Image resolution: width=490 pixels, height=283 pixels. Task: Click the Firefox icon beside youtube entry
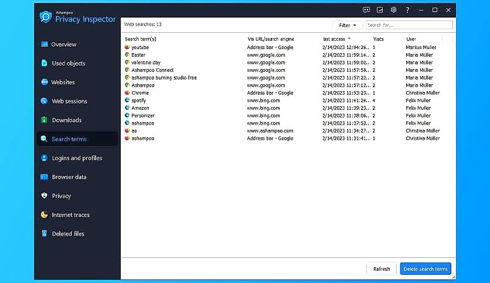(127, 47)
